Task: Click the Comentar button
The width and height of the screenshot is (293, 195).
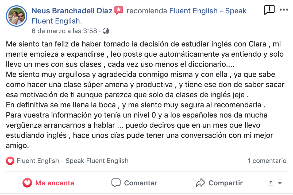Action: (x=134, y=183)
